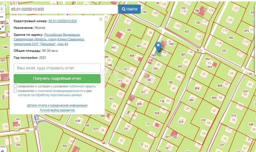
Task: Enable the политикой конфиденциальности consent checkbox
Action: coord(15,91)
